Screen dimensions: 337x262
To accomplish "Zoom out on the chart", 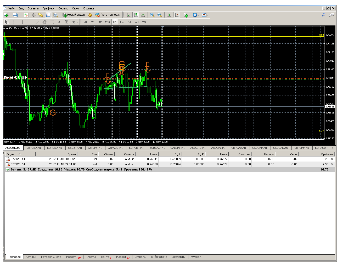I will [160, 15].
